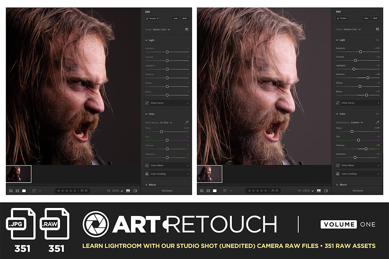Open White Balance 'As Shot' dropdown
Screen dimensions: 389x259
[166, 122]
